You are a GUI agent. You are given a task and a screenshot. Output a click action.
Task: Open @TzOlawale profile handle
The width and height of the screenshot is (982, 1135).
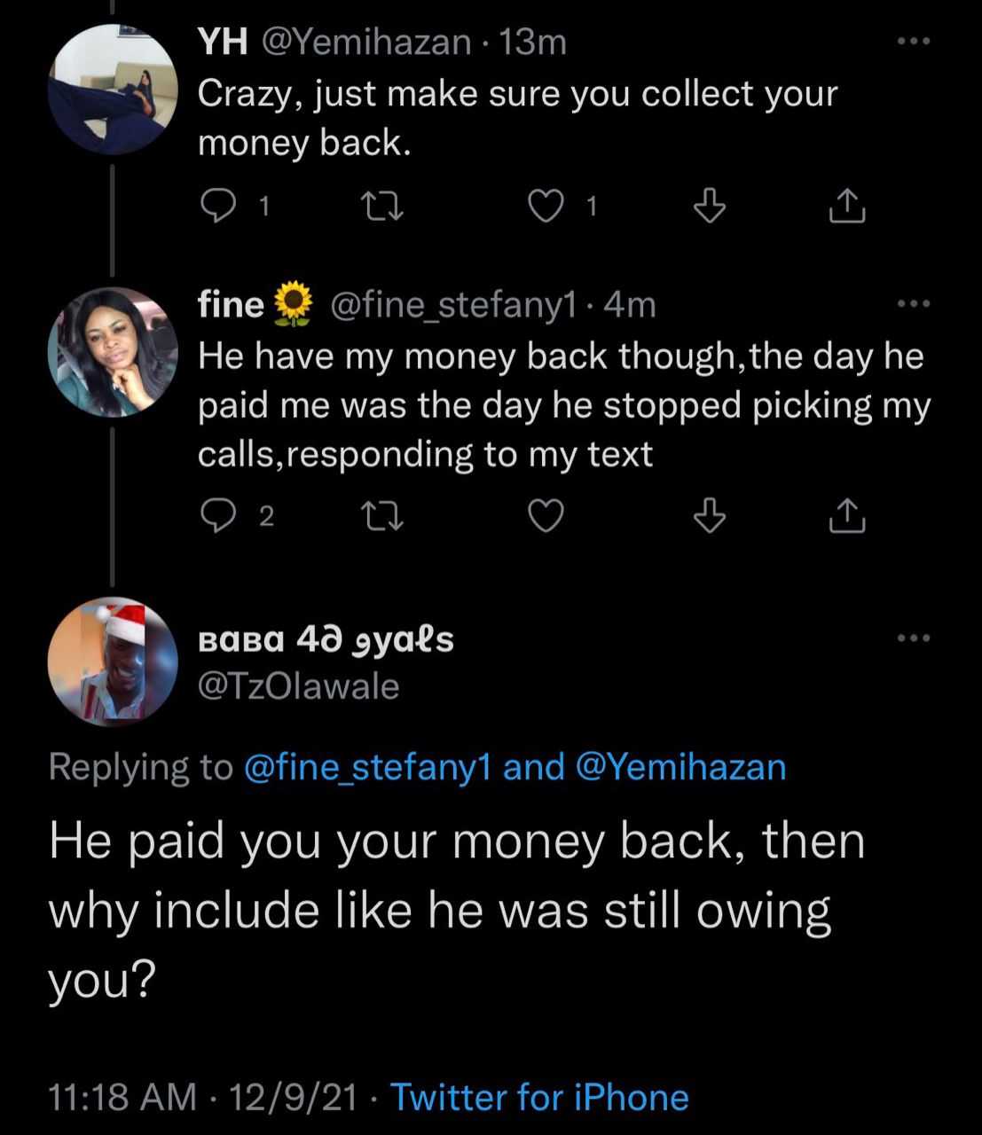(x=298, y=686)
